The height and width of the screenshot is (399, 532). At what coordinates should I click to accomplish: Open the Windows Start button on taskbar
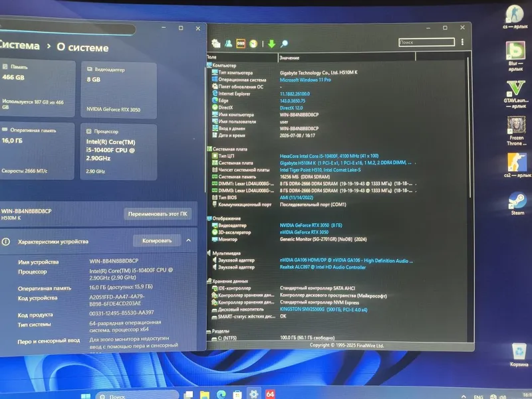(x=86, y=396)
